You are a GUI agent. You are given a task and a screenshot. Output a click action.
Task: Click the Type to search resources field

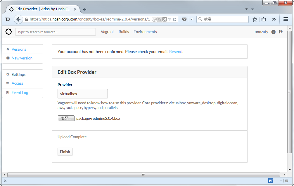click(x=55, y=32)
